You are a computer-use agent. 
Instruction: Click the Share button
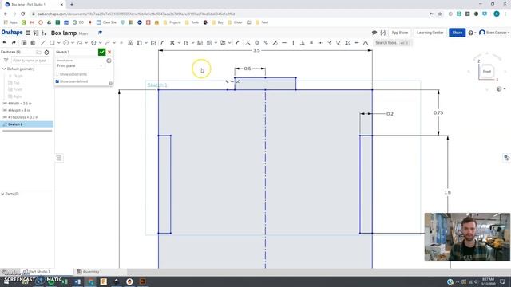click(x=457, y=33)
